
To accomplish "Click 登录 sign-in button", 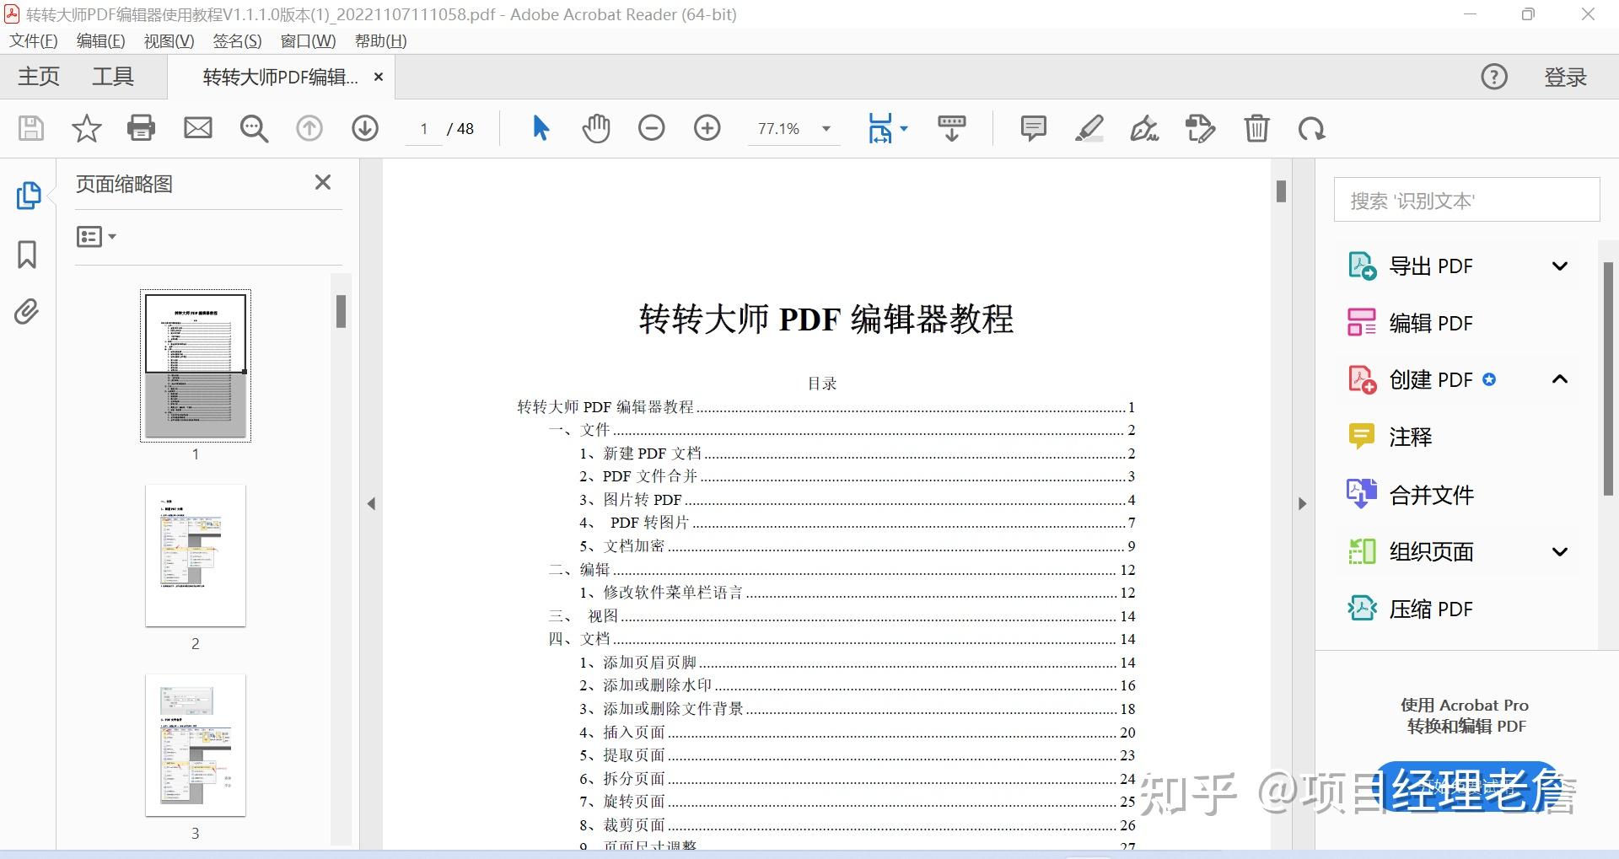I will [x=1565, y=78].
